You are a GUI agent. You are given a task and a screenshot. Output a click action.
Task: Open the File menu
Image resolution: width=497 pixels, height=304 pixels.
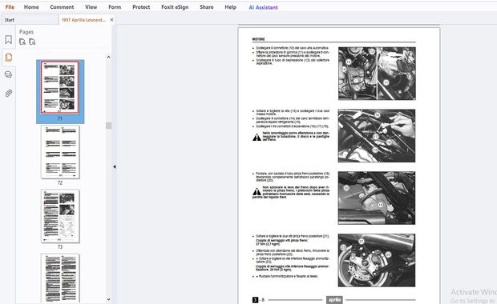pos(10,7)
